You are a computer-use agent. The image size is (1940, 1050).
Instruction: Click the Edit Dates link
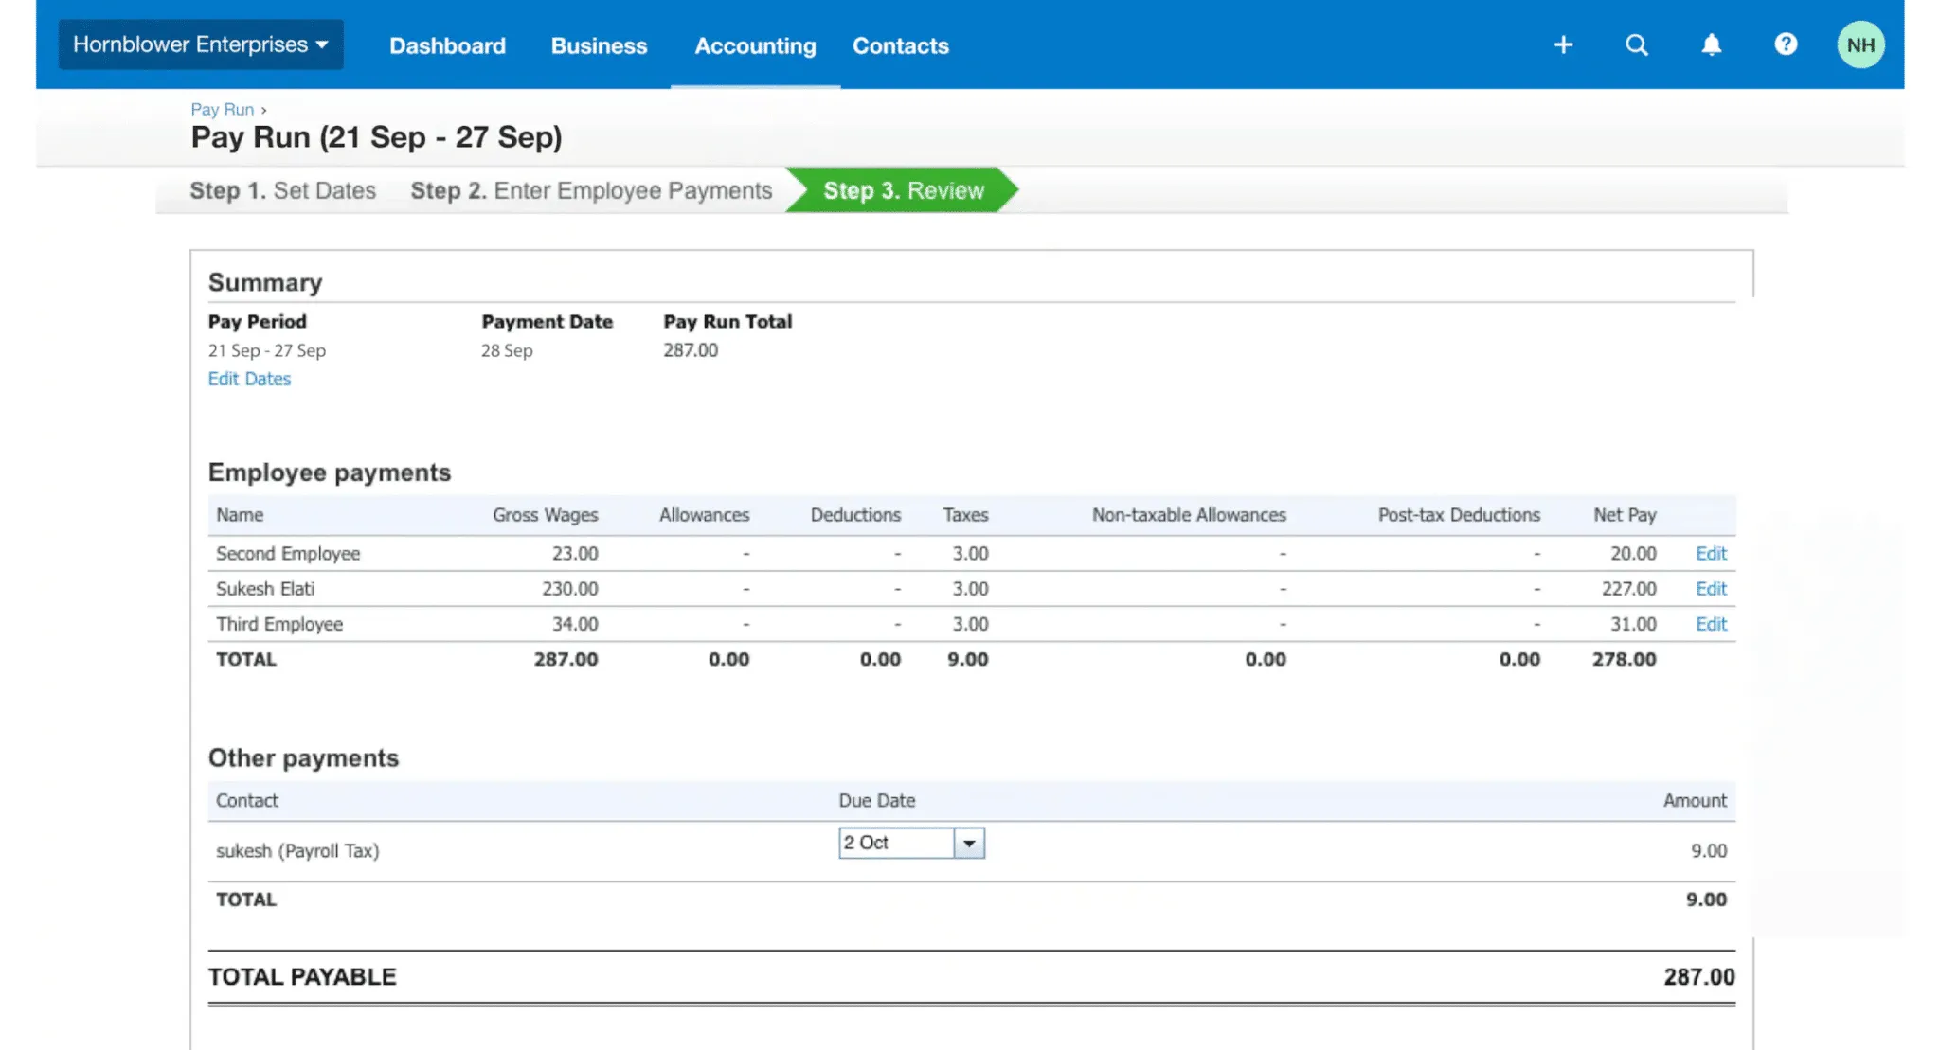pos(249,379)
